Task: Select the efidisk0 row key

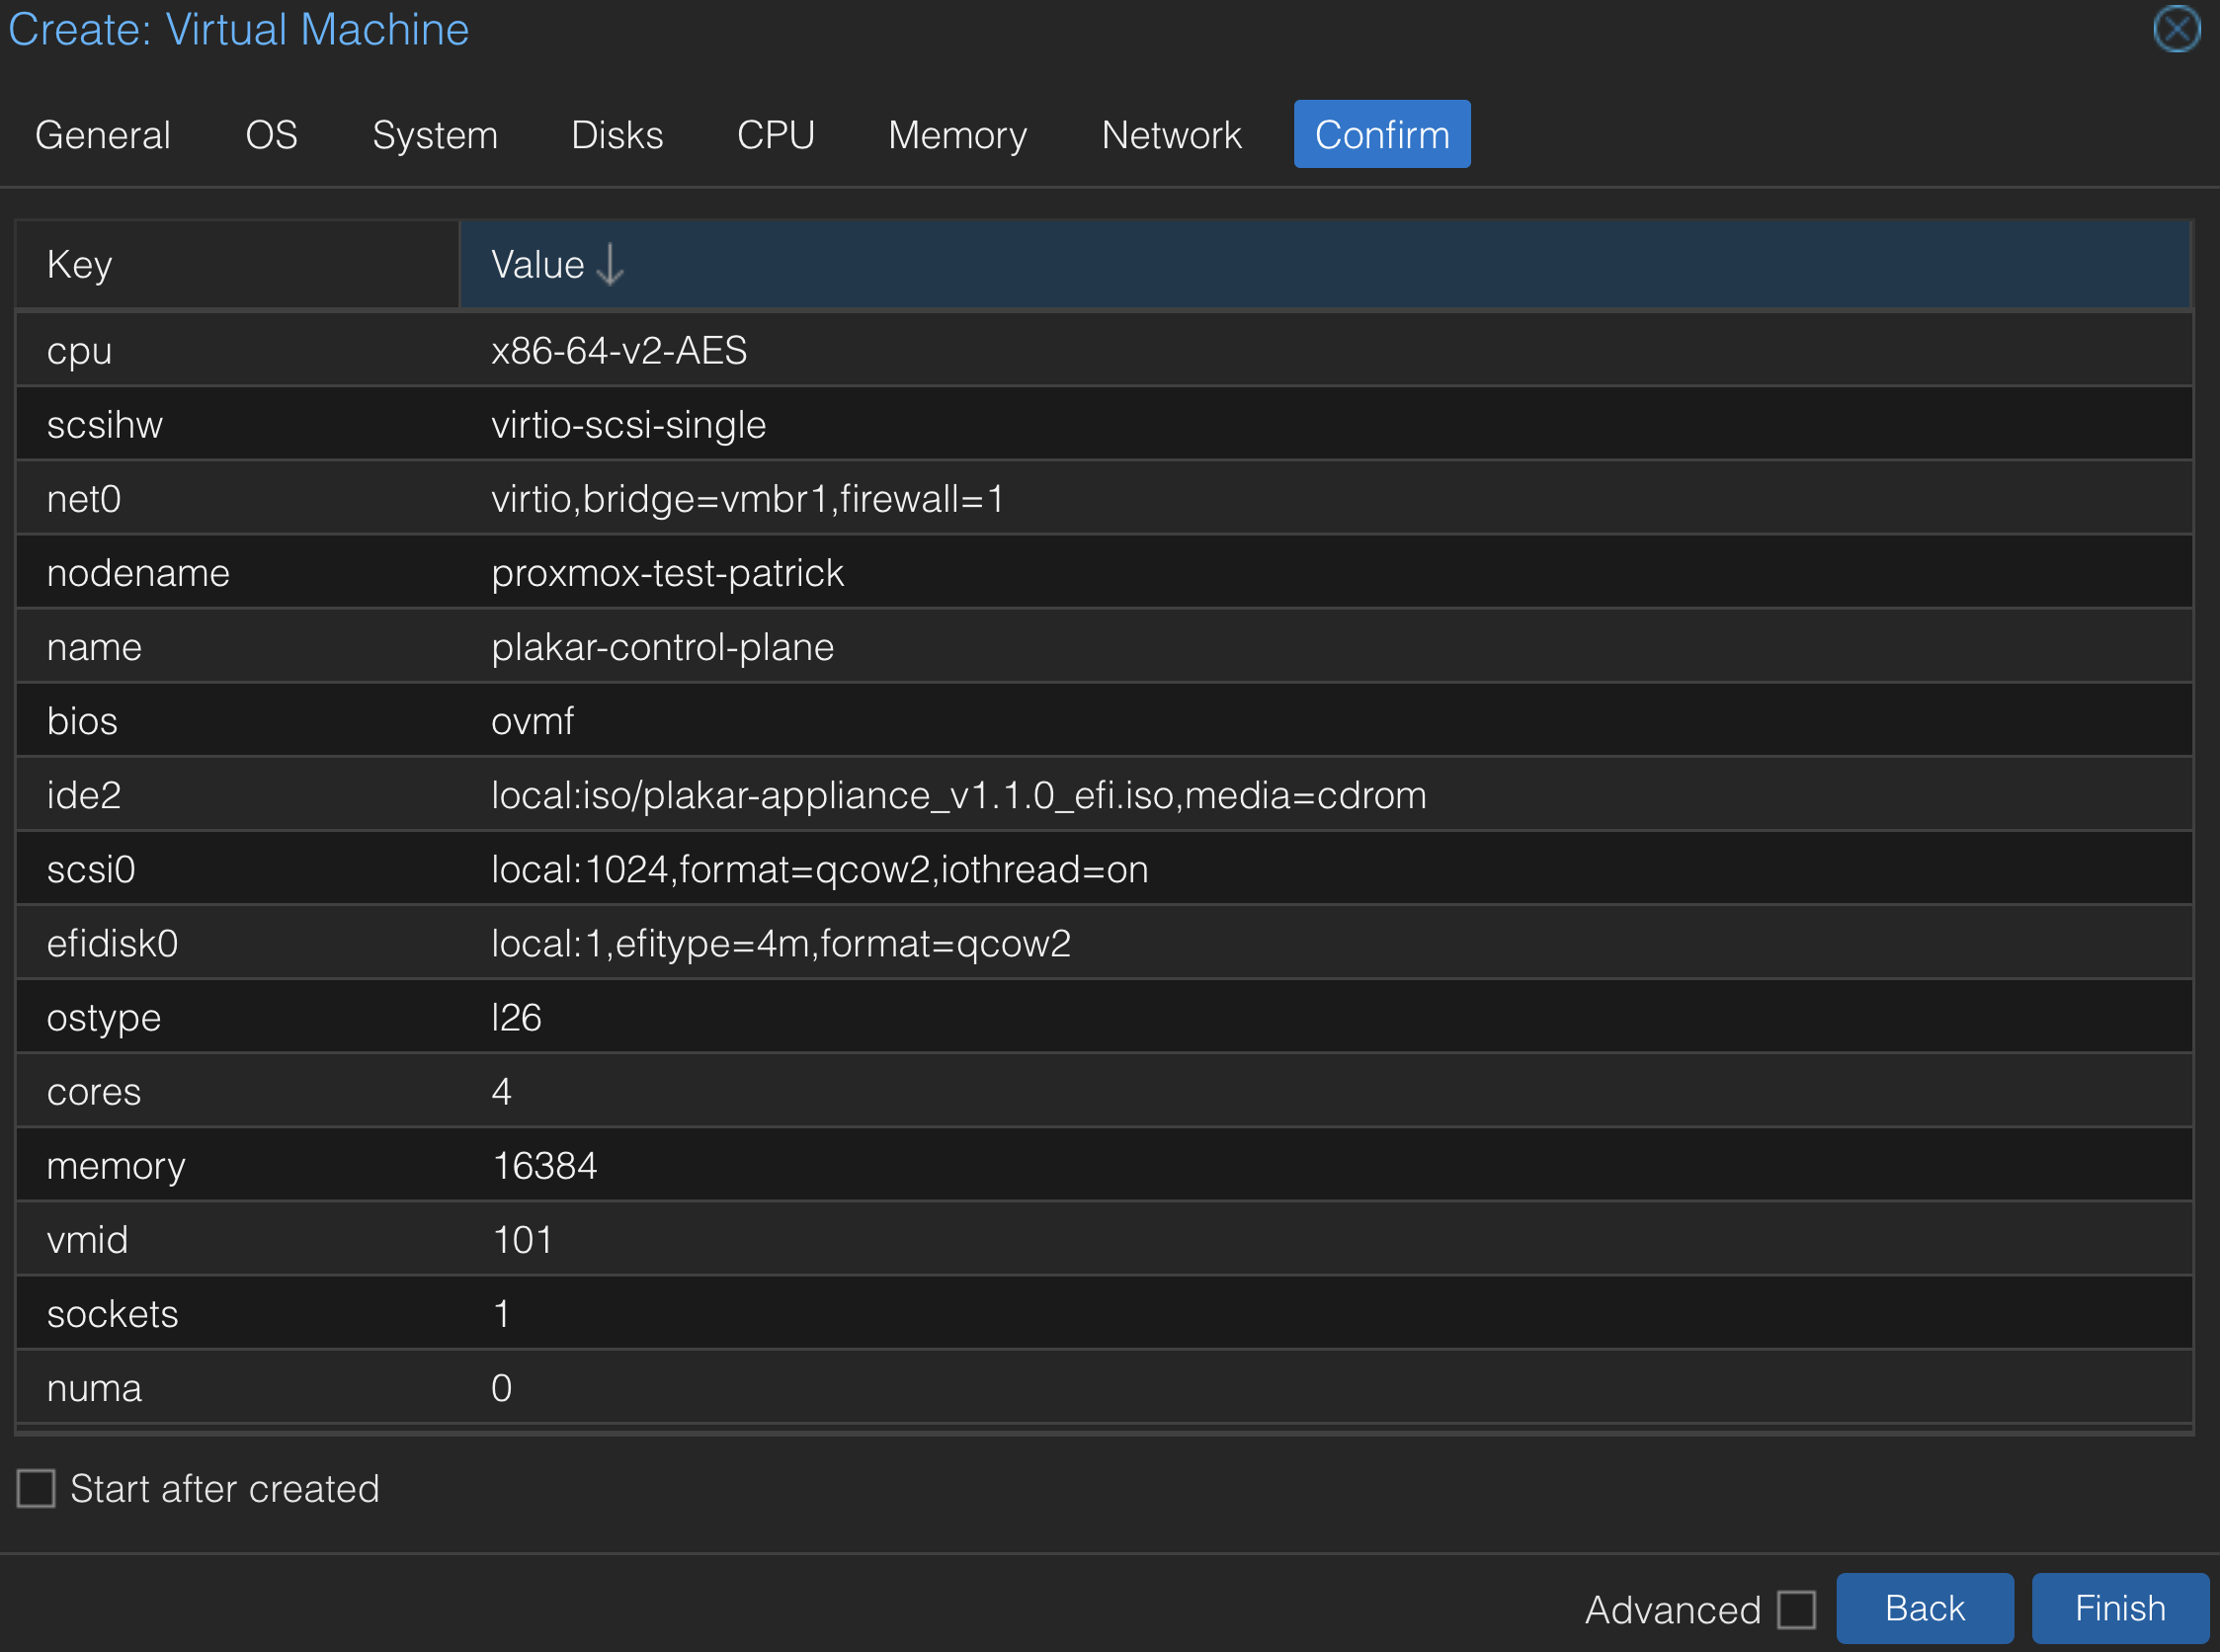Action: pyautogui.click(x=113, y=943)
